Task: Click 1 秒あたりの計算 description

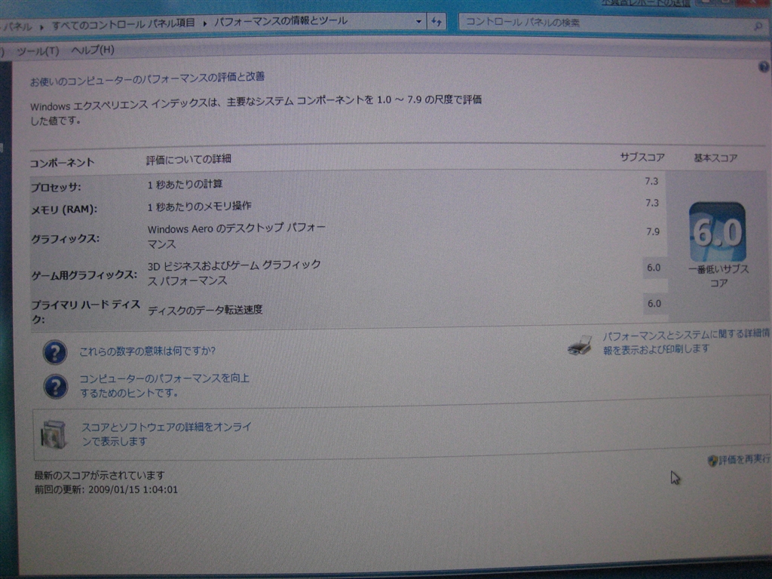Action: [185, 185]
